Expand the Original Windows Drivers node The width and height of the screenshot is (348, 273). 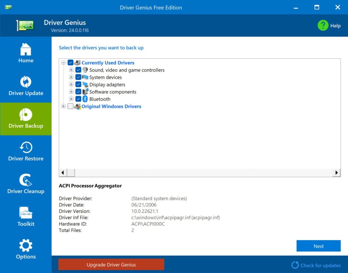point(64,106)
